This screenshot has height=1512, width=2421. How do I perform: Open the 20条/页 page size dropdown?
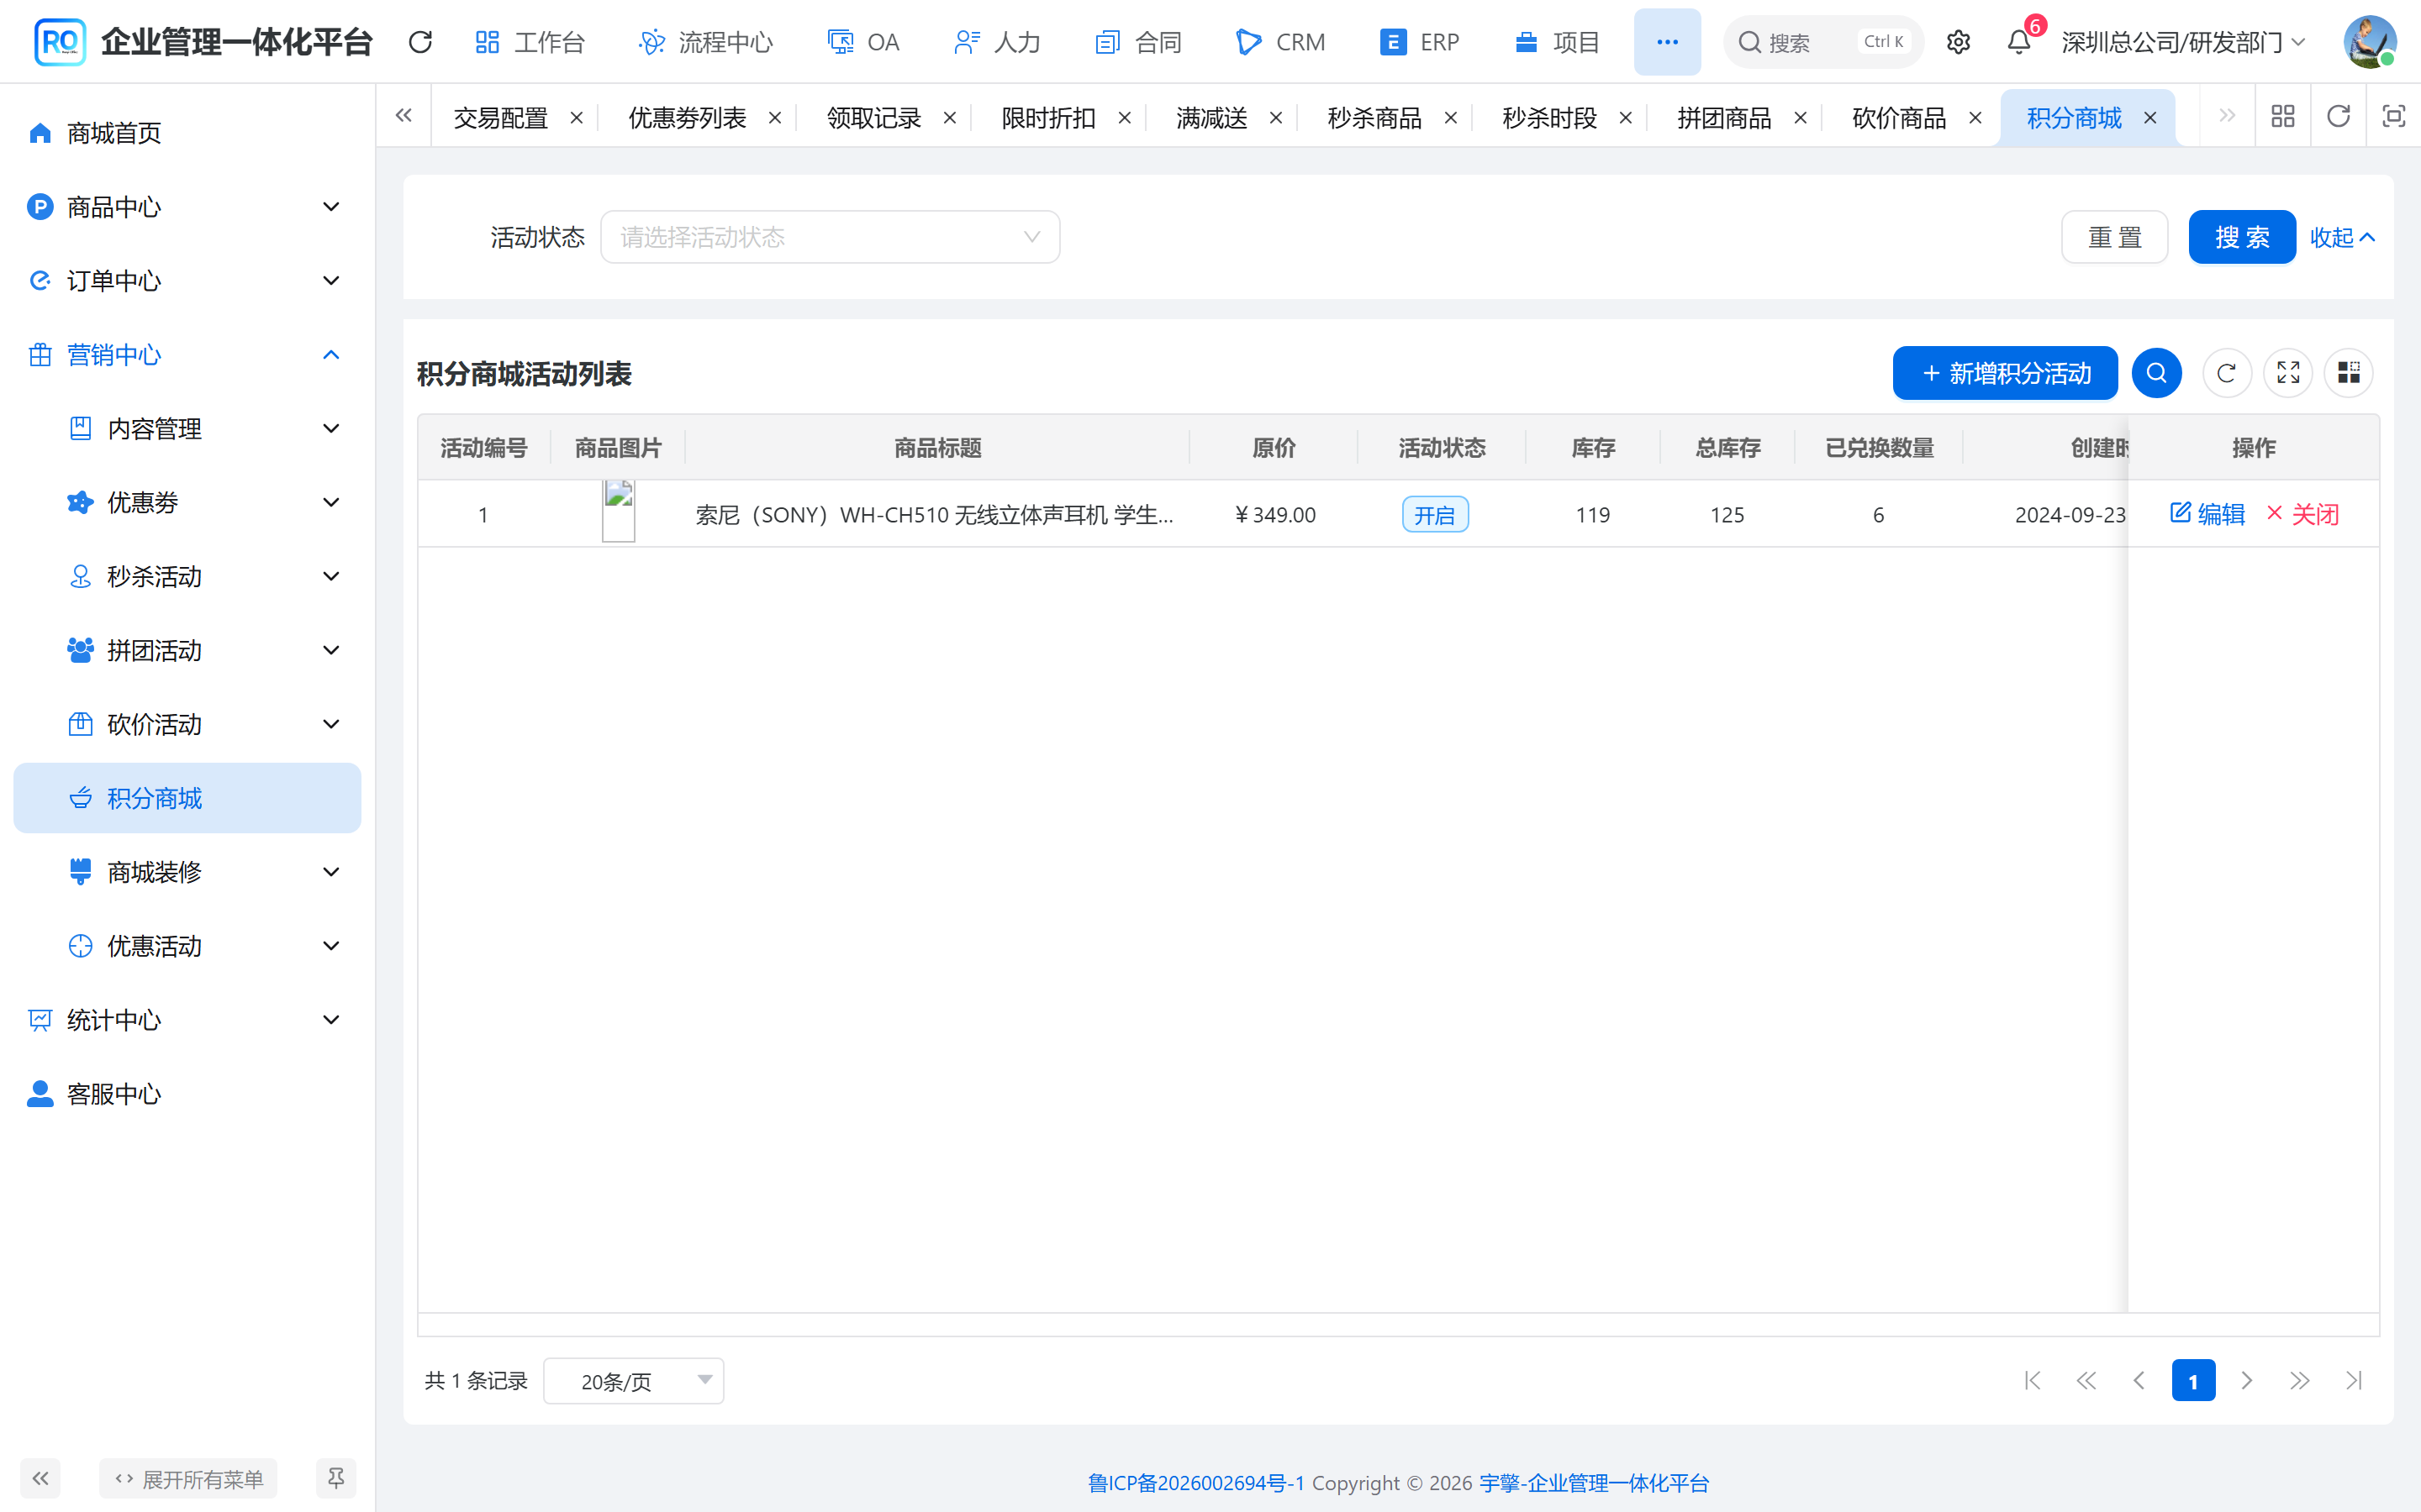click(633, 1381)
